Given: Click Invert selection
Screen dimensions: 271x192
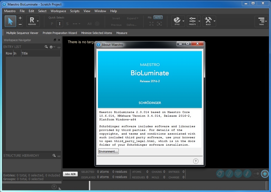Looking at the screenshot, I should (x=116, y=18).
